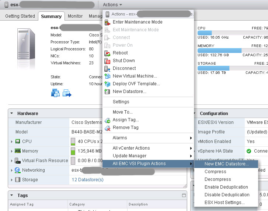
Task: Collapse the Tags panel
Action: [x=12, y=195]
